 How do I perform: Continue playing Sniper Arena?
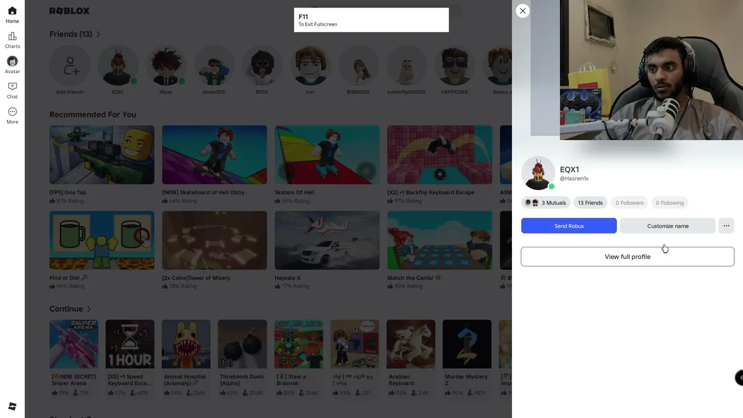tap(74, 344)
